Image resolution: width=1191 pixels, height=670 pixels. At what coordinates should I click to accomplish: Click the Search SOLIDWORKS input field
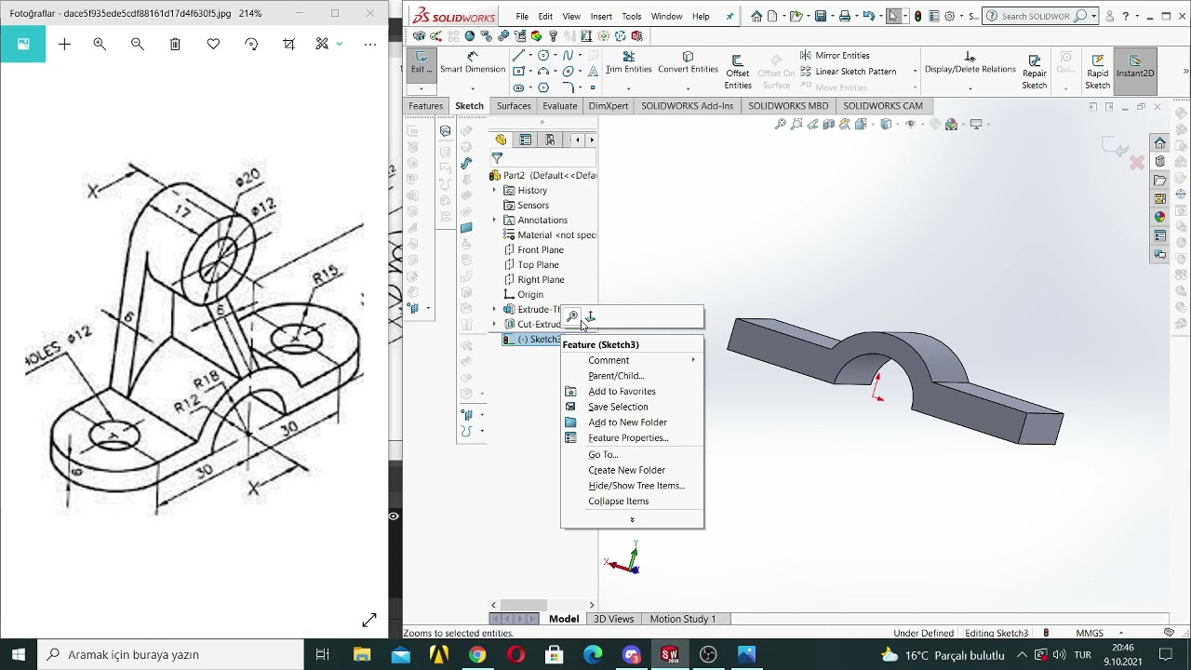(1035, 16)
